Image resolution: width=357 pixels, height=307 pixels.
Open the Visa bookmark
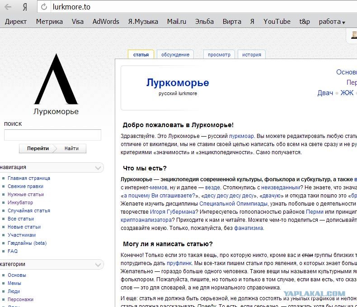pos(78,22)
